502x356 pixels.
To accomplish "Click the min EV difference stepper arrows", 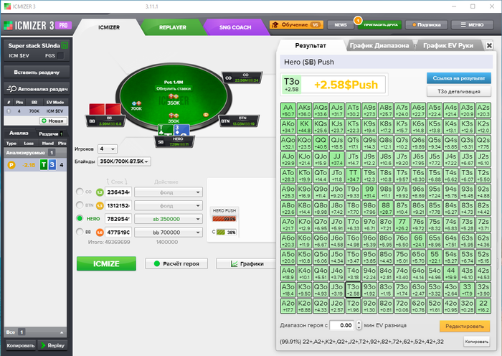I will (359, 325).
